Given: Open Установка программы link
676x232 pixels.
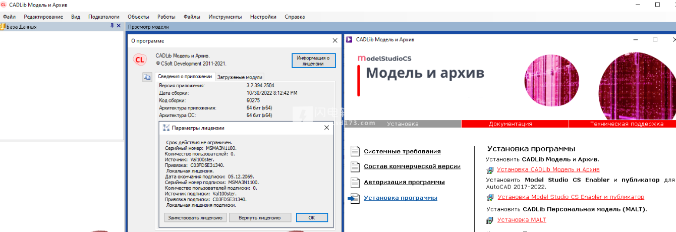Looking at the screenshot, I should 401,198.
